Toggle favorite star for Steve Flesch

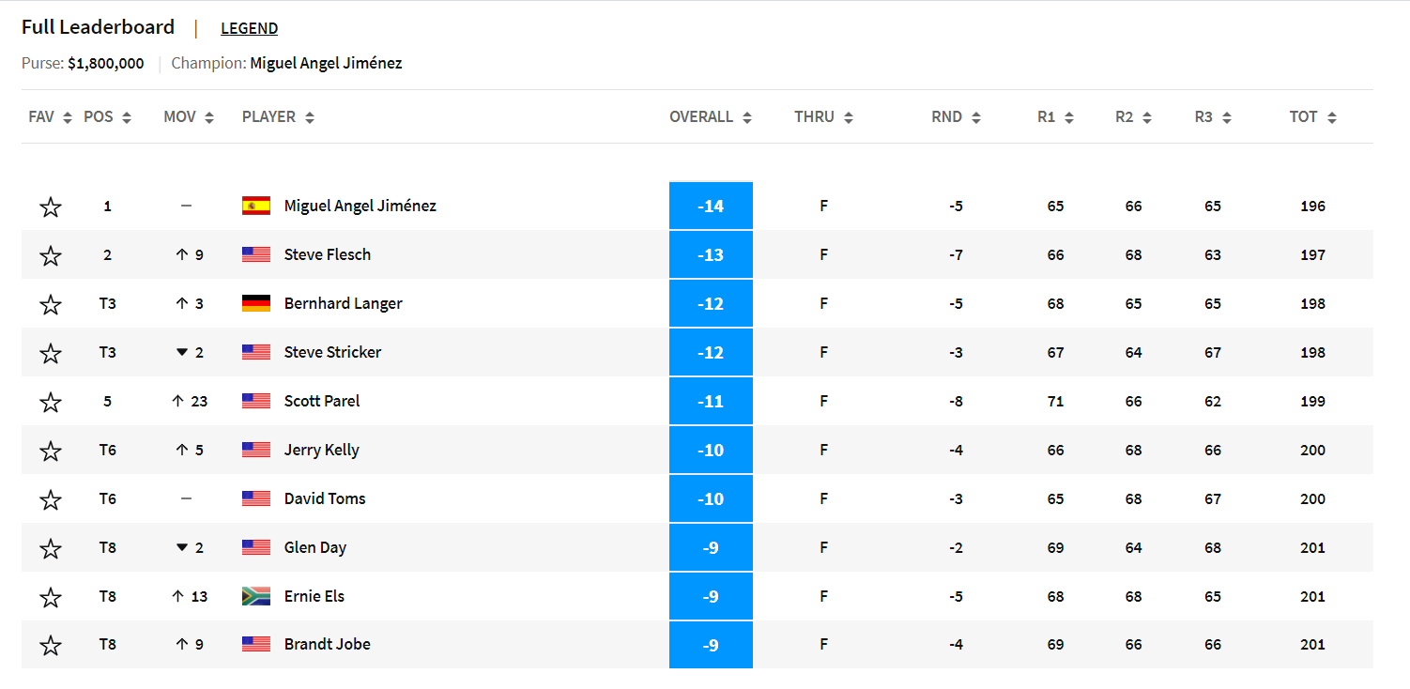tap(51, 255)
